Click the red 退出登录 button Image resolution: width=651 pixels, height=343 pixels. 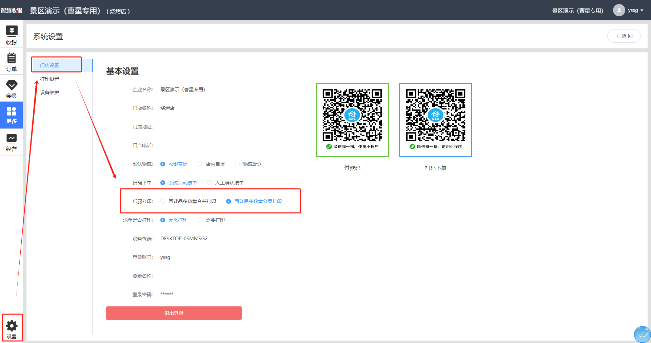tap(174, 313)
